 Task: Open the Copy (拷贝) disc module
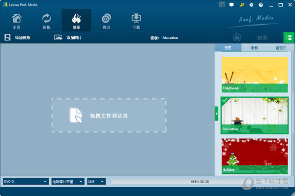(x=106, y=21)
